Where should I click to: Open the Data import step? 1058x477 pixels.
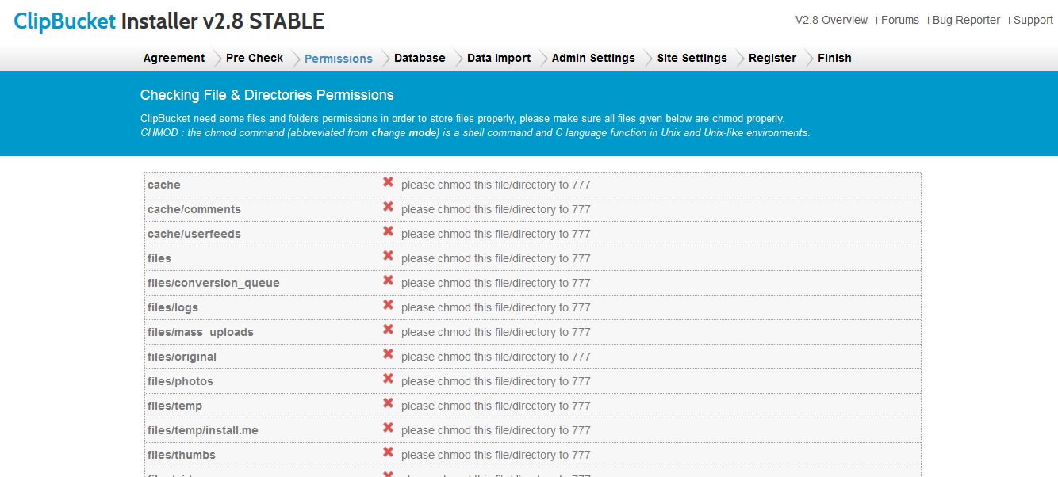coord(499,58)
